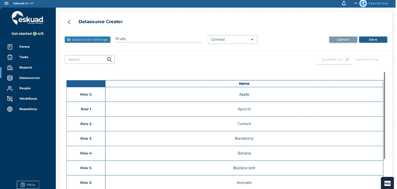This screenshot has width=397, height=189.
Task: Click the Cancel button
Action: click(x=343, y=40)
